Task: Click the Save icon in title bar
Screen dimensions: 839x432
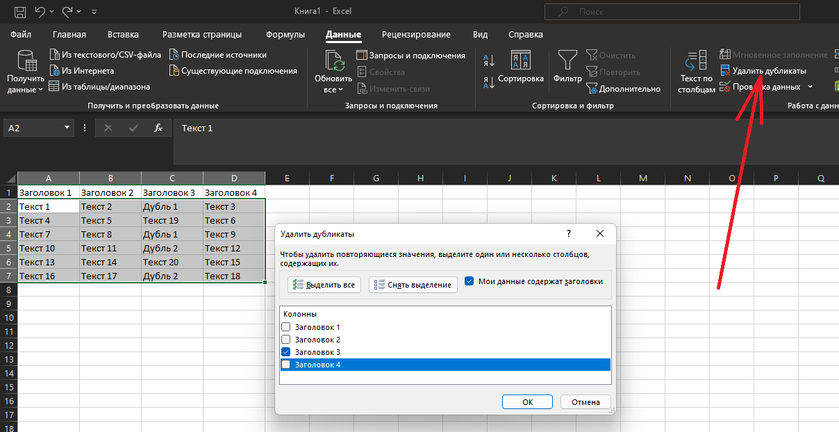Action: tap(20, 12)
